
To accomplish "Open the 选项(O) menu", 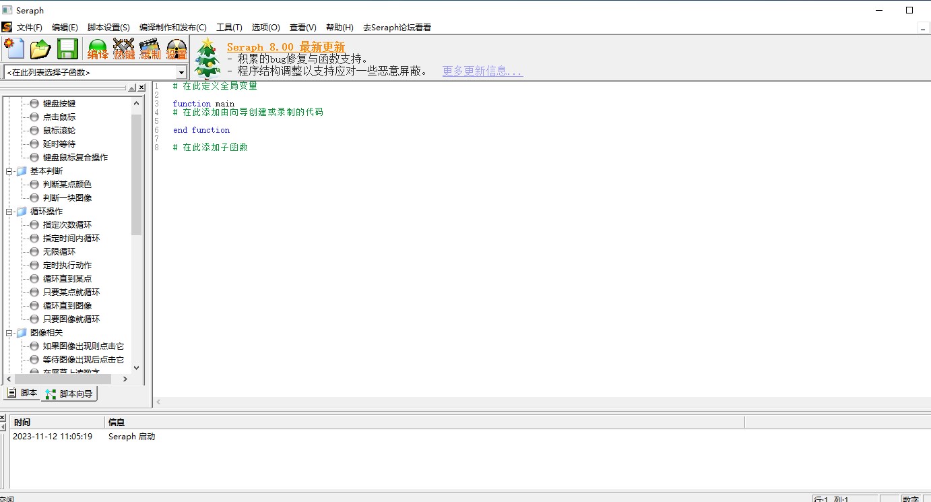I will (265, 28).
